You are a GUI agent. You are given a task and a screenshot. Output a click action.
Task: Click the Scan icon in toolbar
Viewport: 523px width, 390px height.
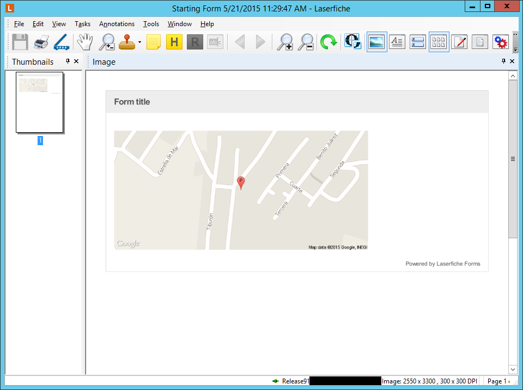point(62,42)
